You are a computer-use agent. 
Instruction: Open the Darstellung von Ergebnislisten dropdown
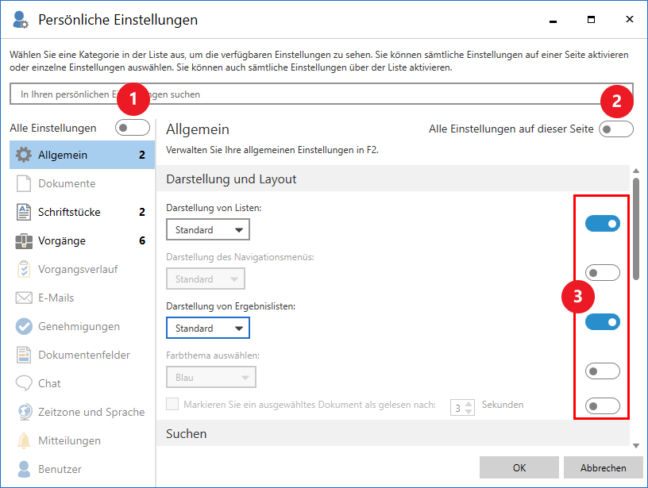tap(207, 329)
